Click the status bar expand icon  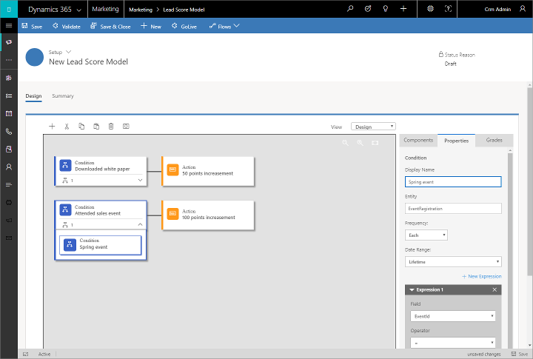click(25, 354)
